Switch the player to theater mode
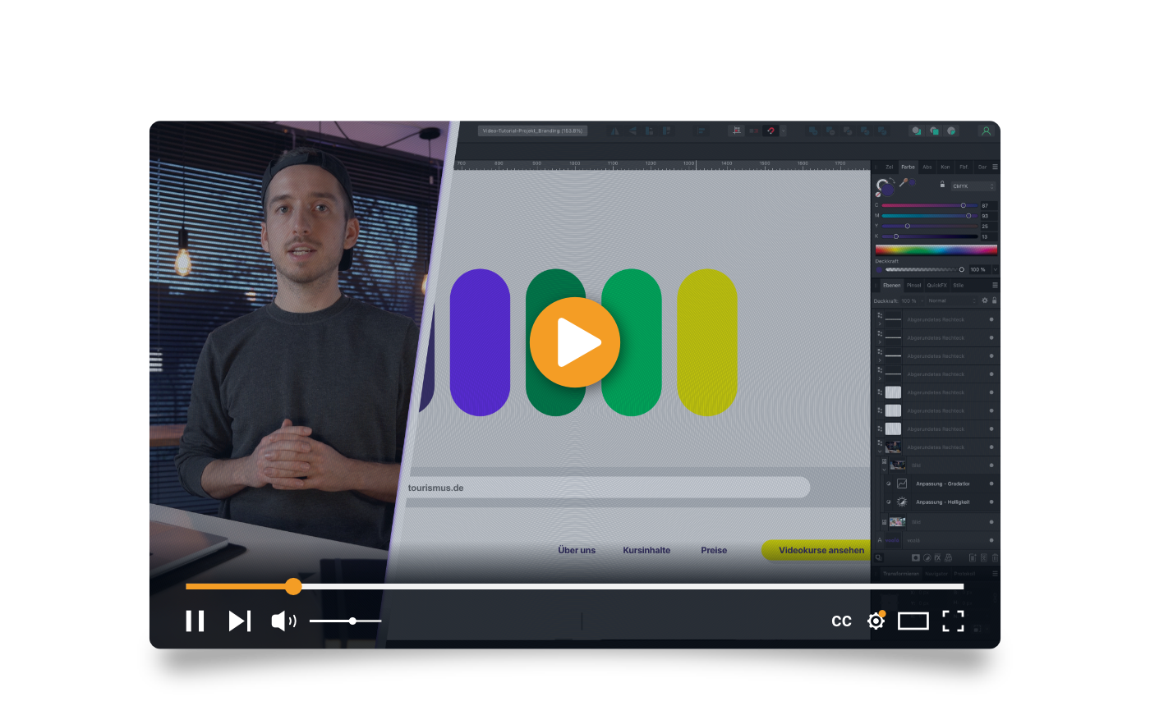The width and height of the screenshot is (1150, 715). (913, 621)
